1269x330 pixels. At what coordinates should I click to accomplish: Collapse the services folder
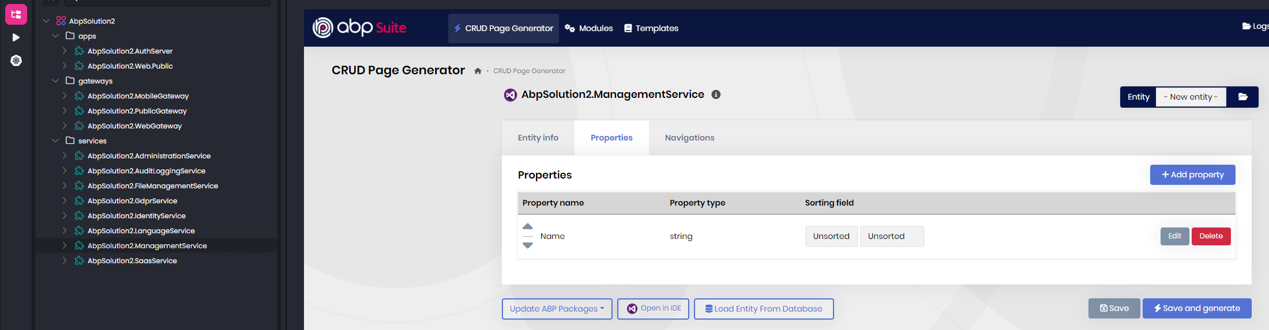coord(55,141)
